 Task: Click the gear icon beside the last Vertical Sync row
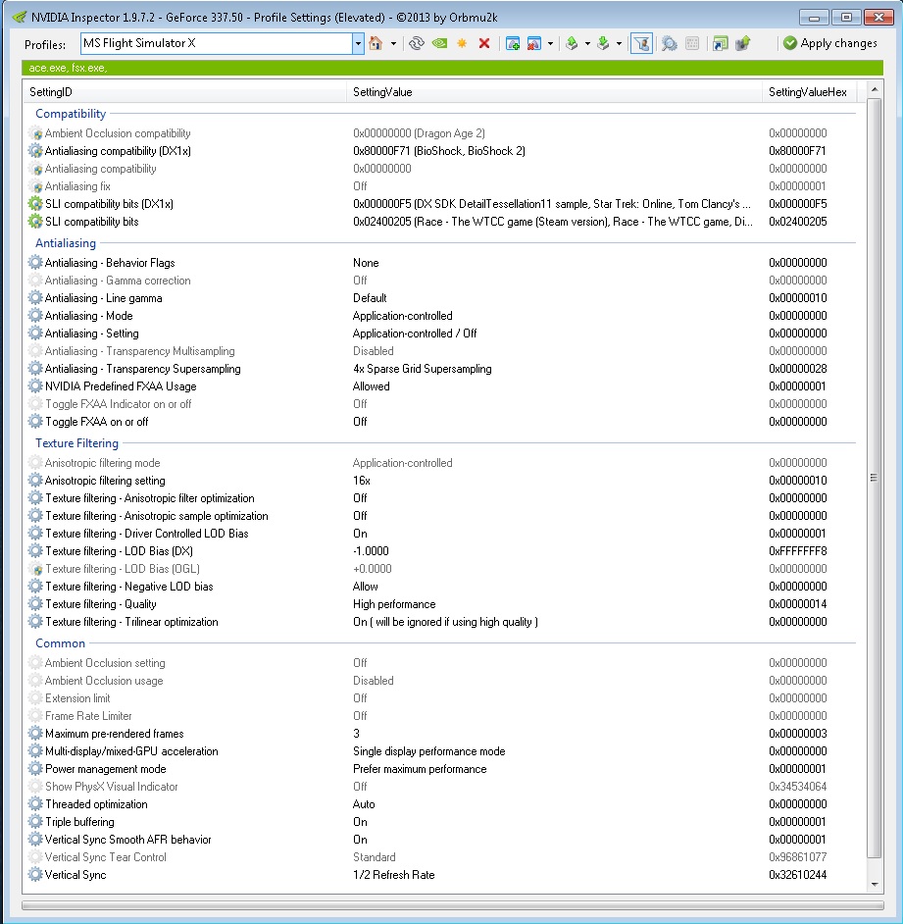36,875
